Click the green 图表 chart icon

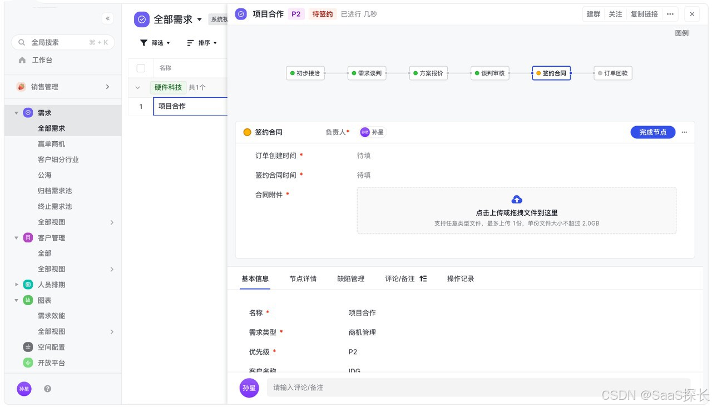(x=28, y=300)
